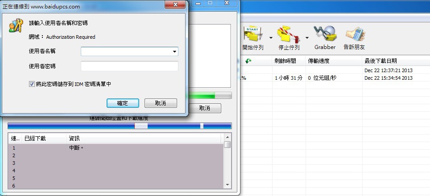Select connection row 6 in list

coord(116,186)
